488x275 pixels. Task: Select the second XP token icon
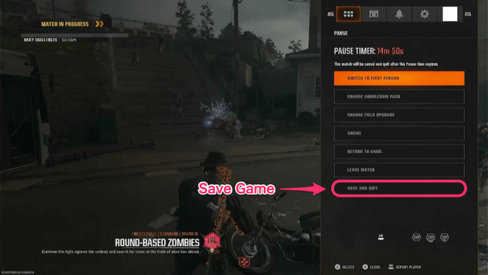tap(430, 237)
